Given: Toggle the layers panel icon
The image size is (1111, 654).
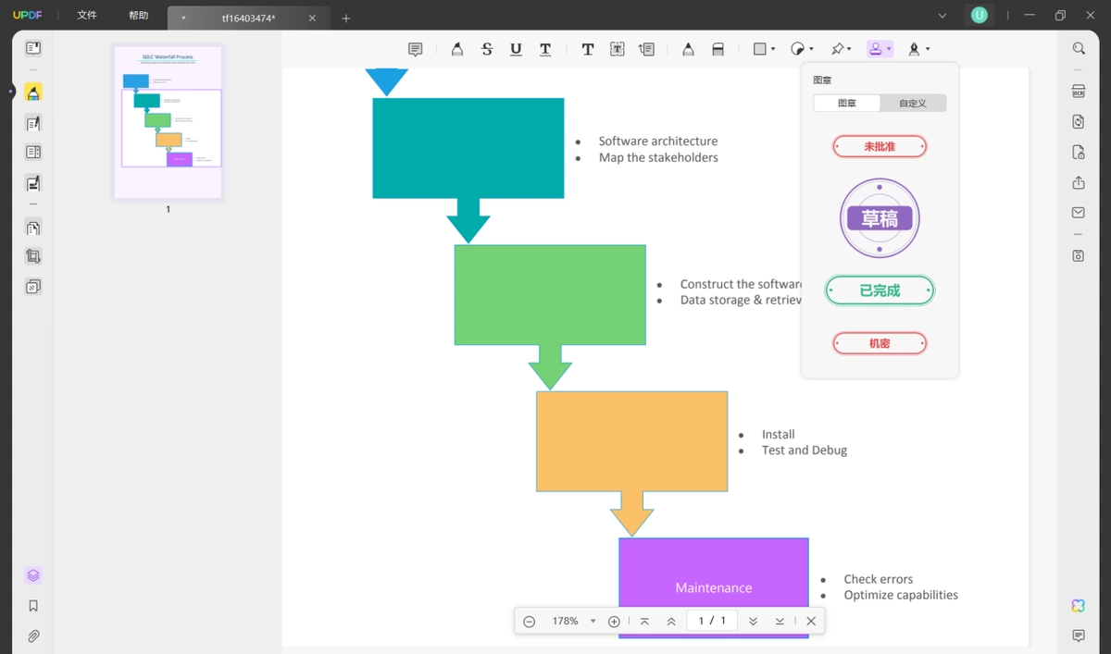Looking at the screenshot, I should [33, 575].
